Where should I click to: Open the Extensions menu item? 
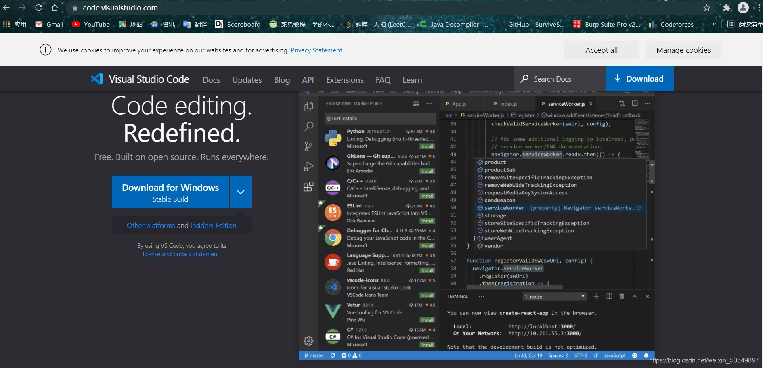click(345, 80)
